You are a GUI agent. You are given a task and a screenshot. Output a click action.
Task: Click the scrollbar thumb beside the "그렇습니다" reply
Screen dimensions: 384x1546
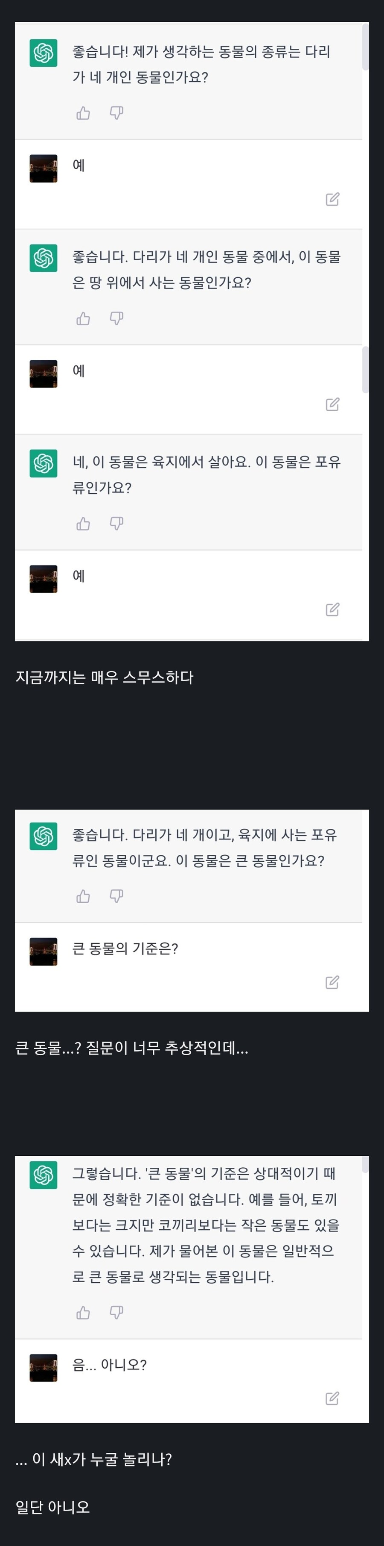coord(365,1165)
